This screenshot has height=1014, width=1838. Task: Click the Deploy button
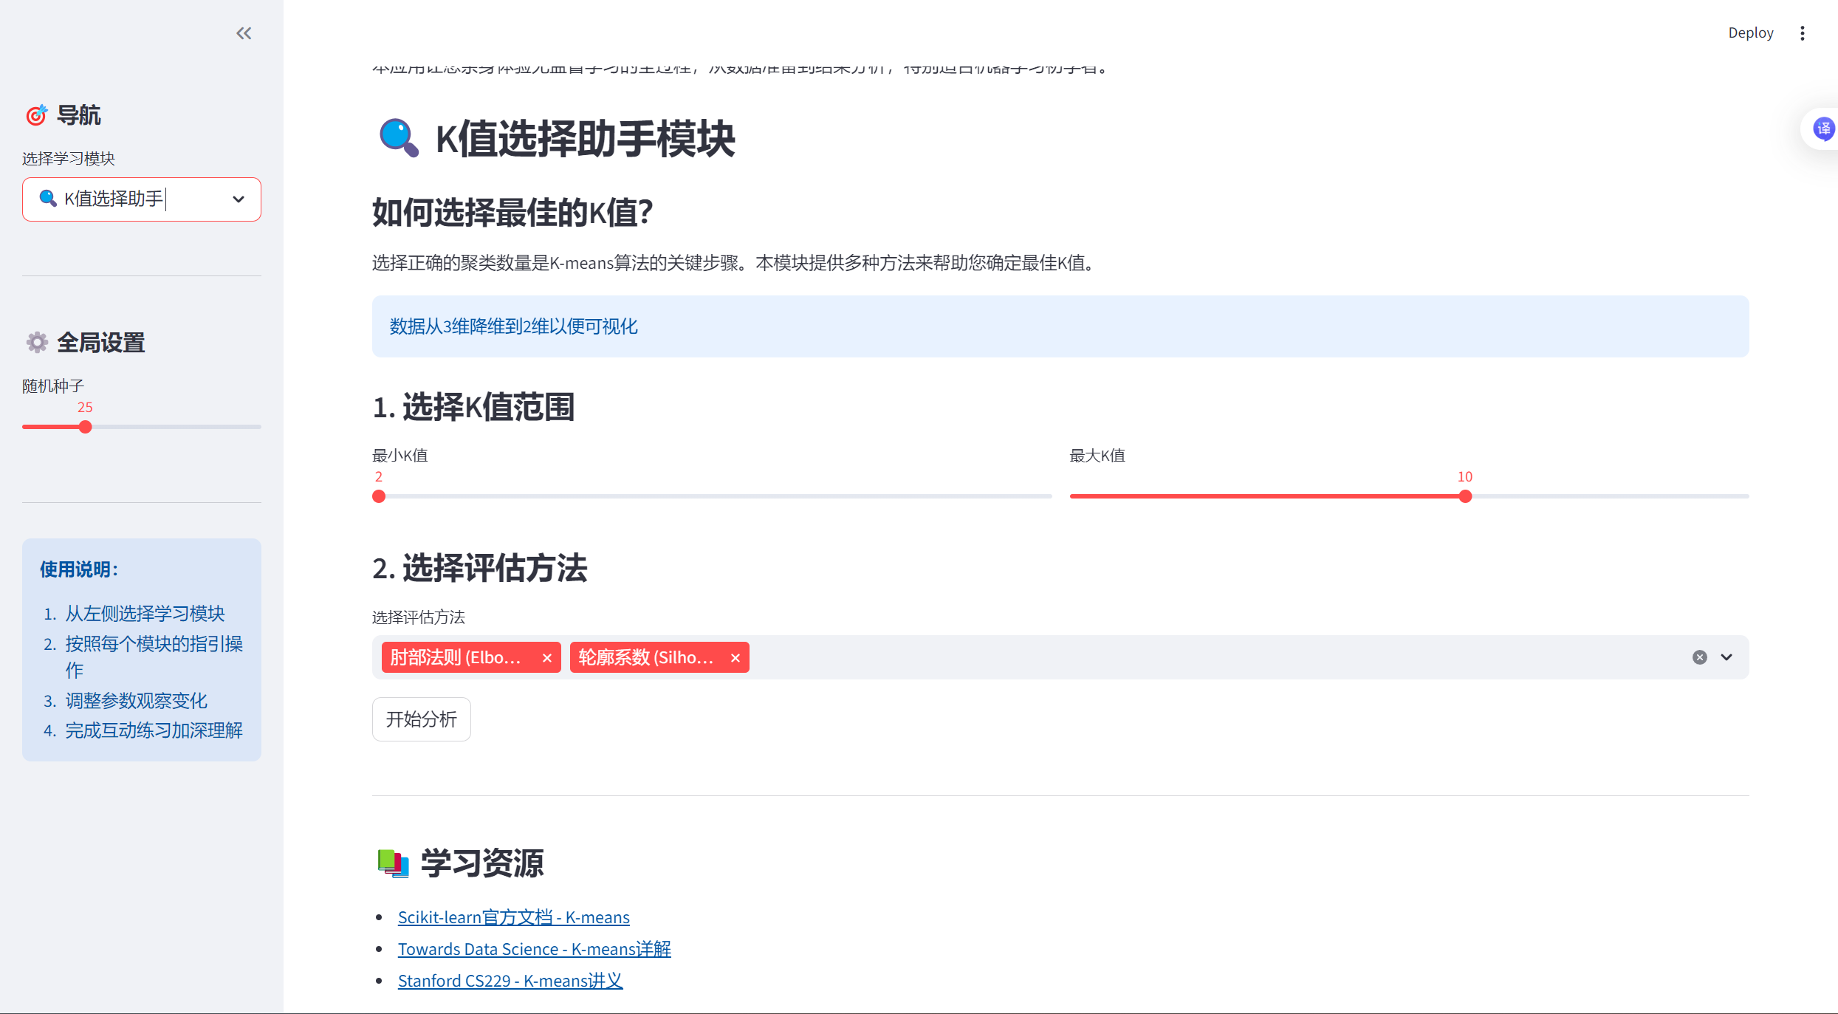click(1750, 33)
